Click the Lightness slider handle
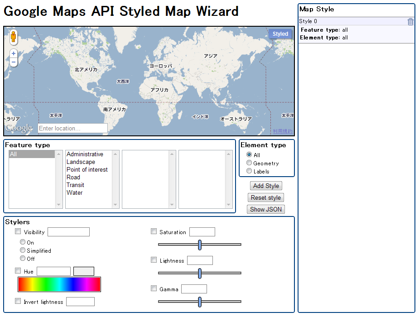This screenshot has height=317, width=419. (199, 273)
